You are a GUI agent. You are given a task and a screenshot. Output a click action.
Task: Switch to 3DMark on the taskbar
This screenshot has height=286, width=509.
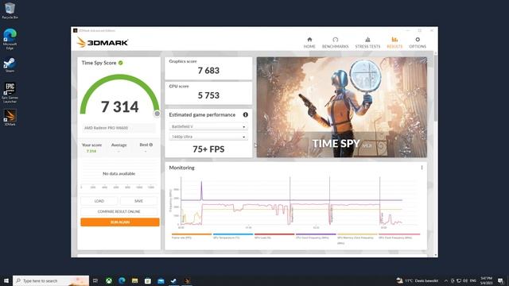pos(187,280)
